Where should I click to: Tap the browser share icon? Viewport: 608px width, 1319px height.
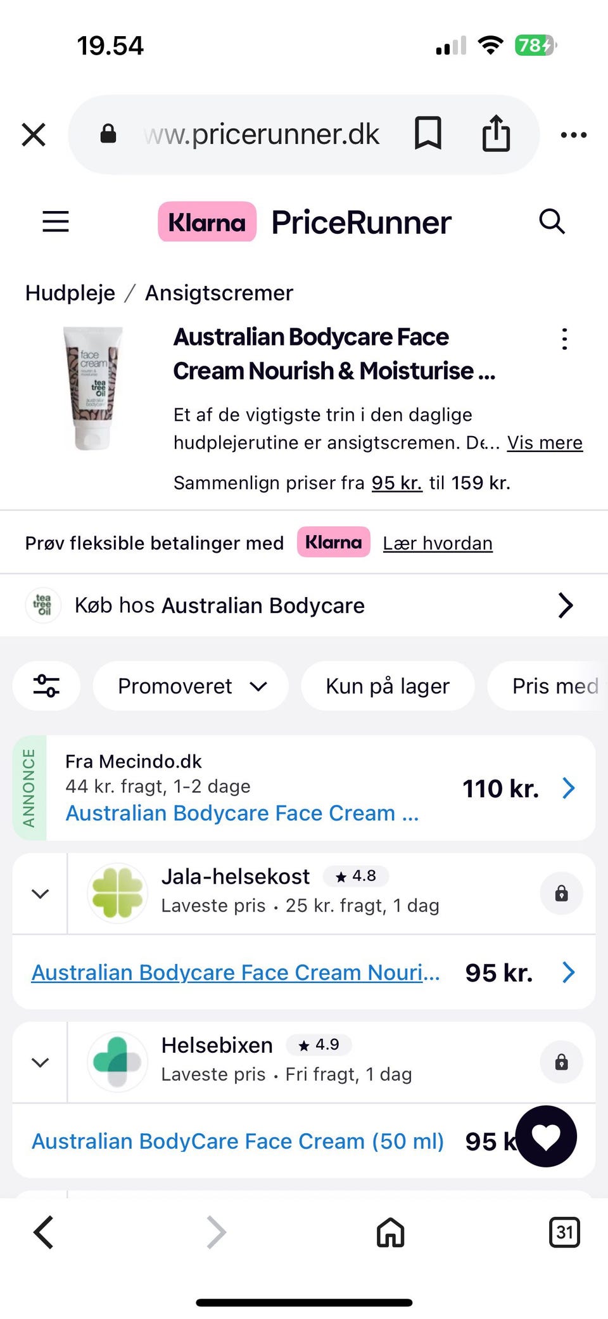coord(496,134)
